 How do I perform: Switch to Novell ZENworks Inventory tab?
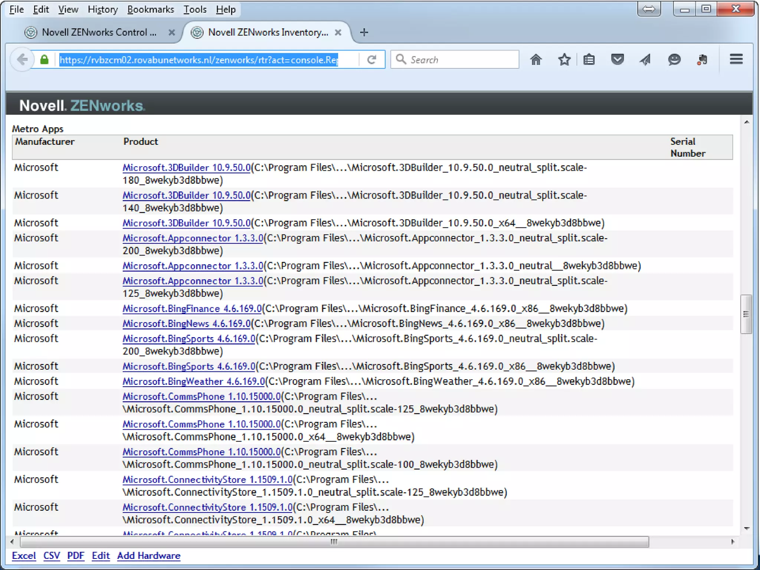tap(267, 32)
